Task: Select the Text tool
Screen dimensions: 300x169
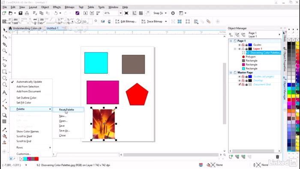Action: pyautogui.click(x=4, y=93)
